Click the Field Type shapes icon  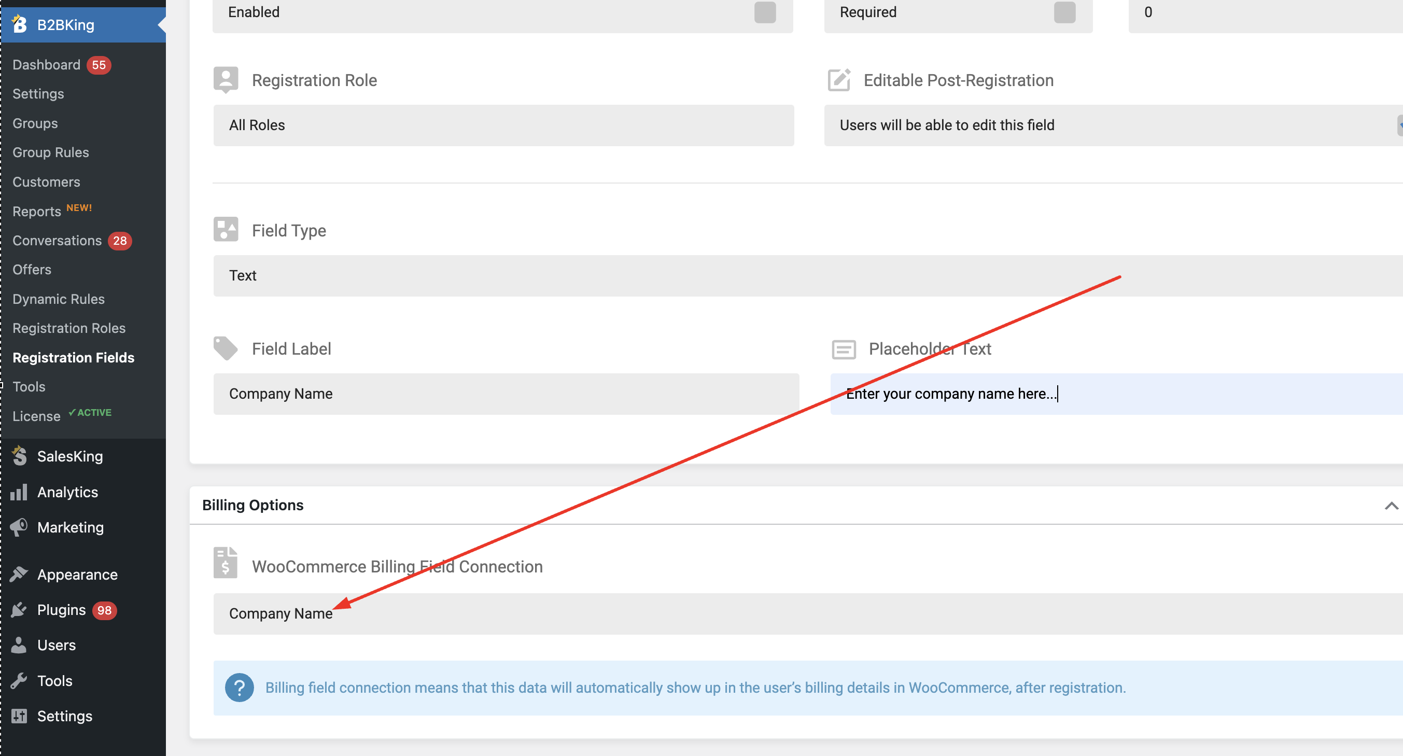coord(226,229)
